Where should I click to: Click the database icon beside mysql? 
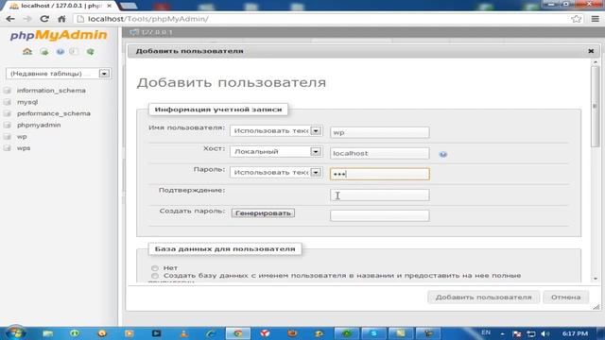tap(8, 102)
